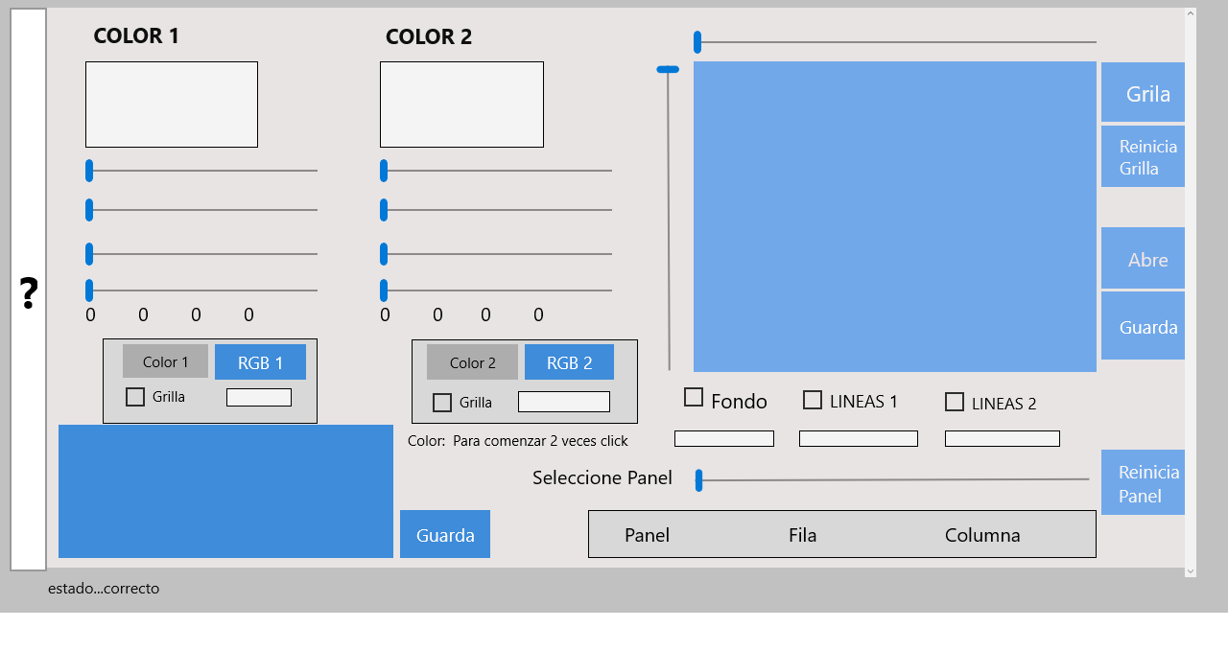Click the Grila button
The image size is (1228, 651).
[1143, 93]
